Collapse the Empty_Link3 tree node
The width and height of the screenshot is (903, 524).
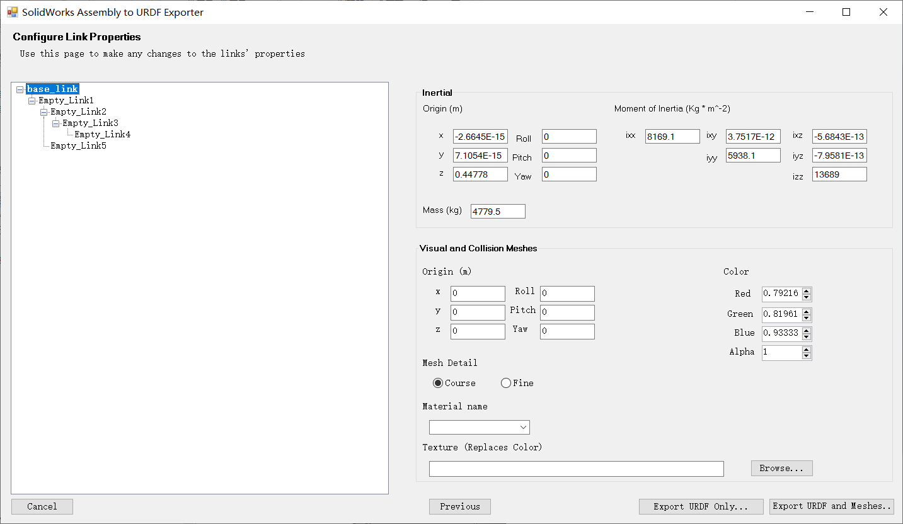tap(55, 123)
